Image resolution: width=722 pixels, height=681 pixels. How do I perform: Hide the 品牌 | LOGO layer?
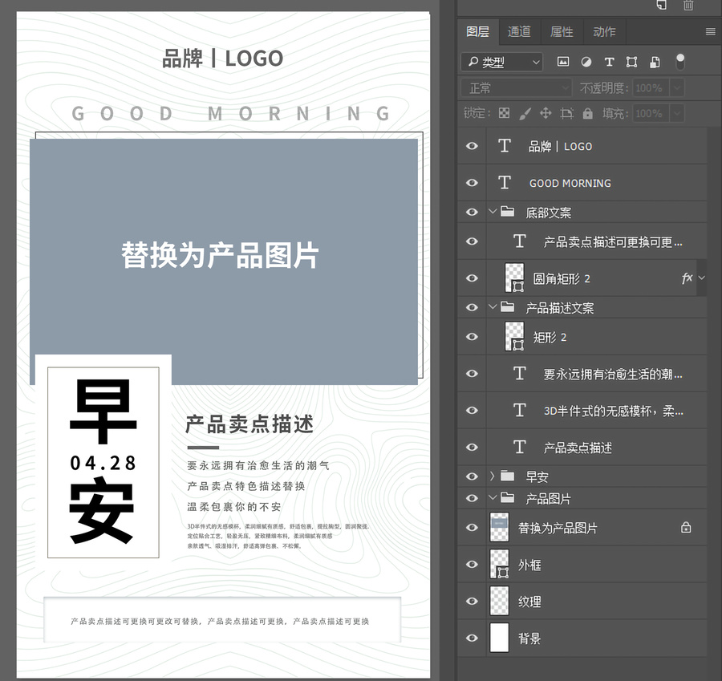[x=472, y=146]
